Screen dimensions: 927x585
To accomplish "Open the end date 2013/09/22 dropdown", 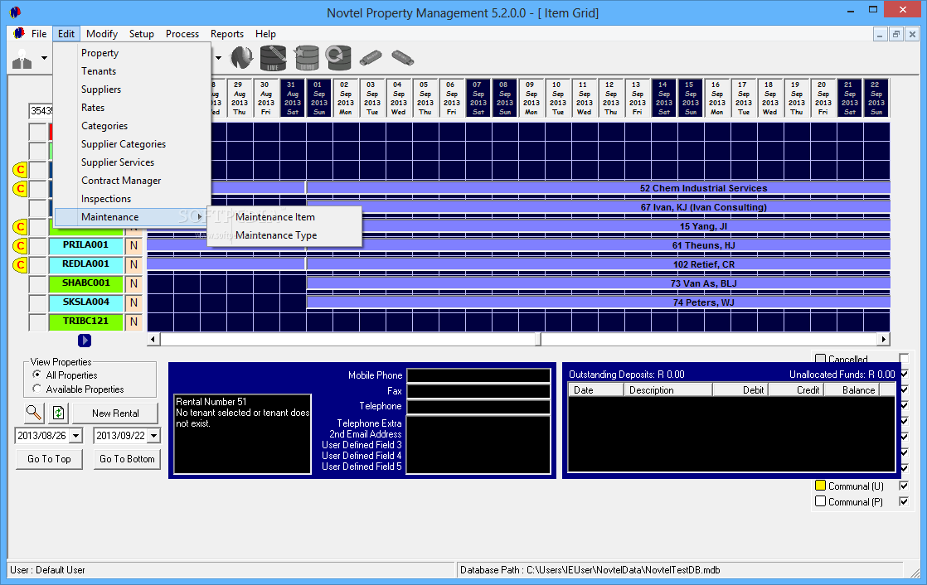I will pos(153,436).
